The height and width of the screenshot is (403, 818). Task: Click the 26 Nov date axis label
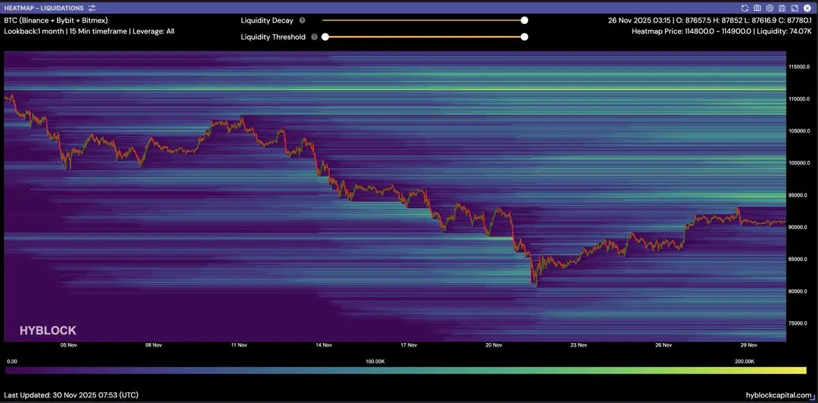(664, 345)
